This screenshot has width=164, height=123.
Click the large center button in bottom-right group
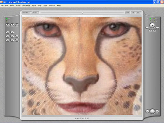click(x=152, y=111)
